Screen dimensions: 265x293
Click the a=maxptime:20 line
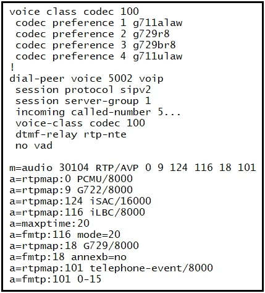pyautogui.click(x=49, y=224)
